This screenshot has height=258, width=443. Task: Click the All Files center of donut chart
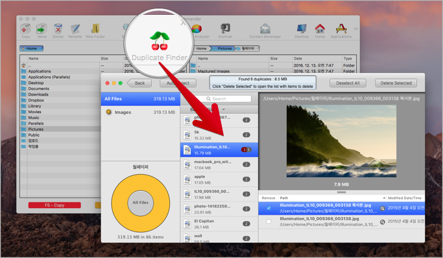(140, 202)
